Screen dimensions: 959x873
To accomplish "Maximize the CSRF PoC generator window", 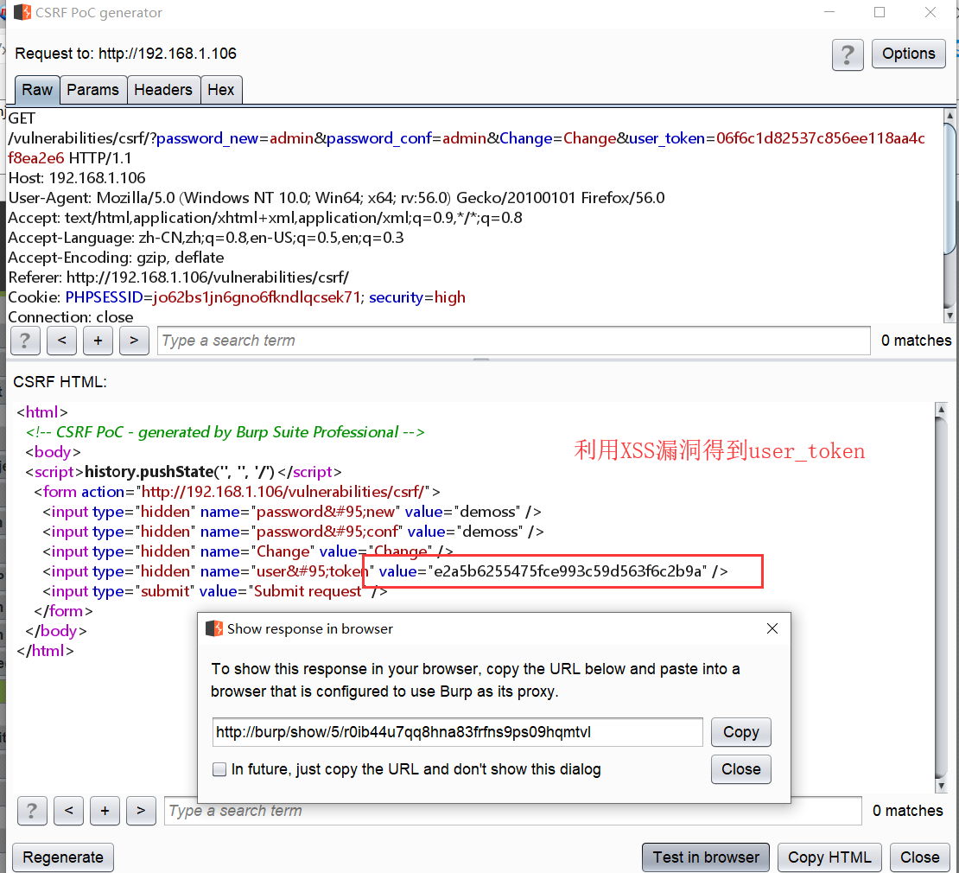I will pos(880,12).
